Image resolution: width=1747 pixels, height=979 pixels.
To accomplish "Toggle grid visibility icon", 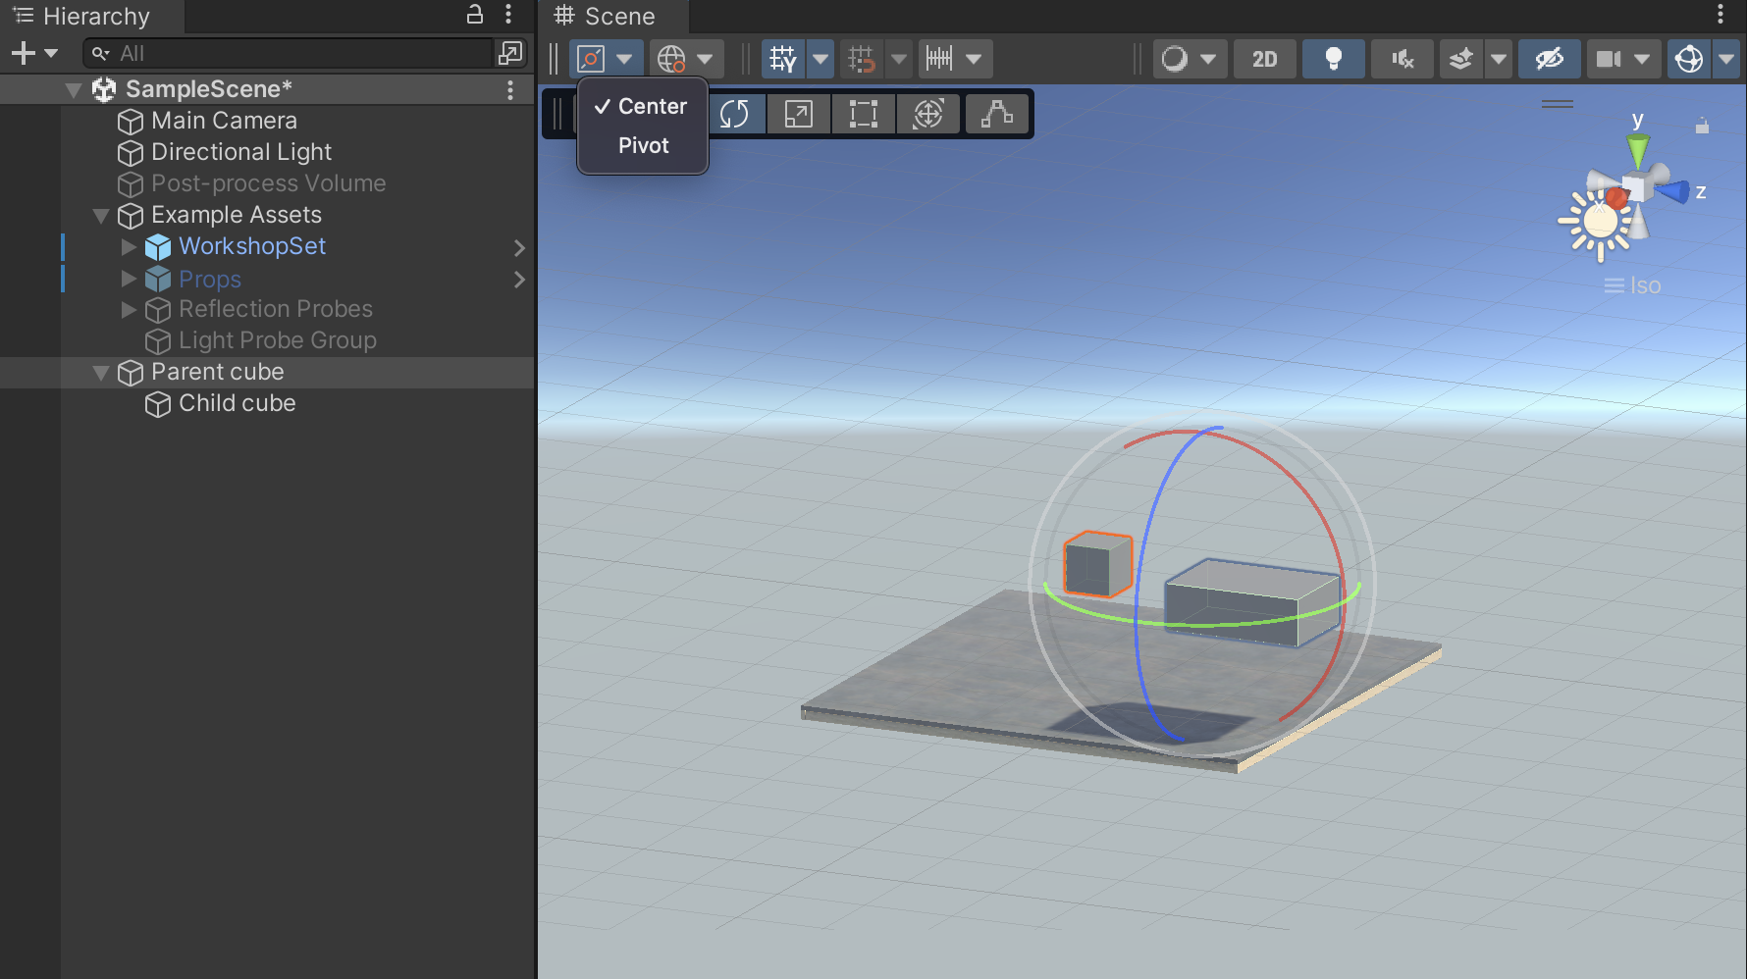I will 782,59.
